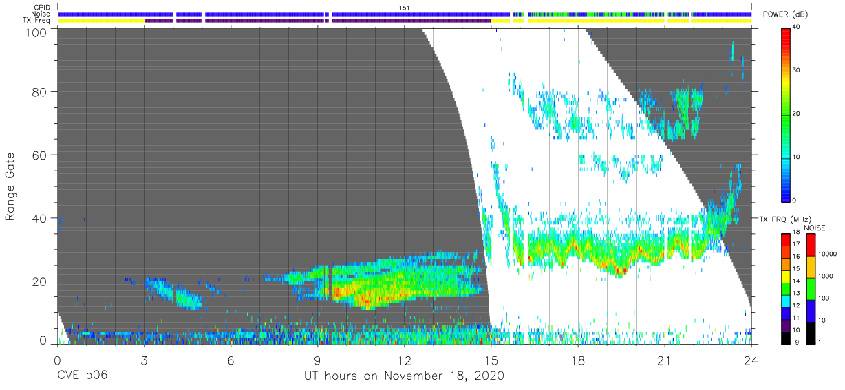The image size is (845, 390).
Task: Click the 6 tick on UT hours axis
Action: [x=231, y=360]
